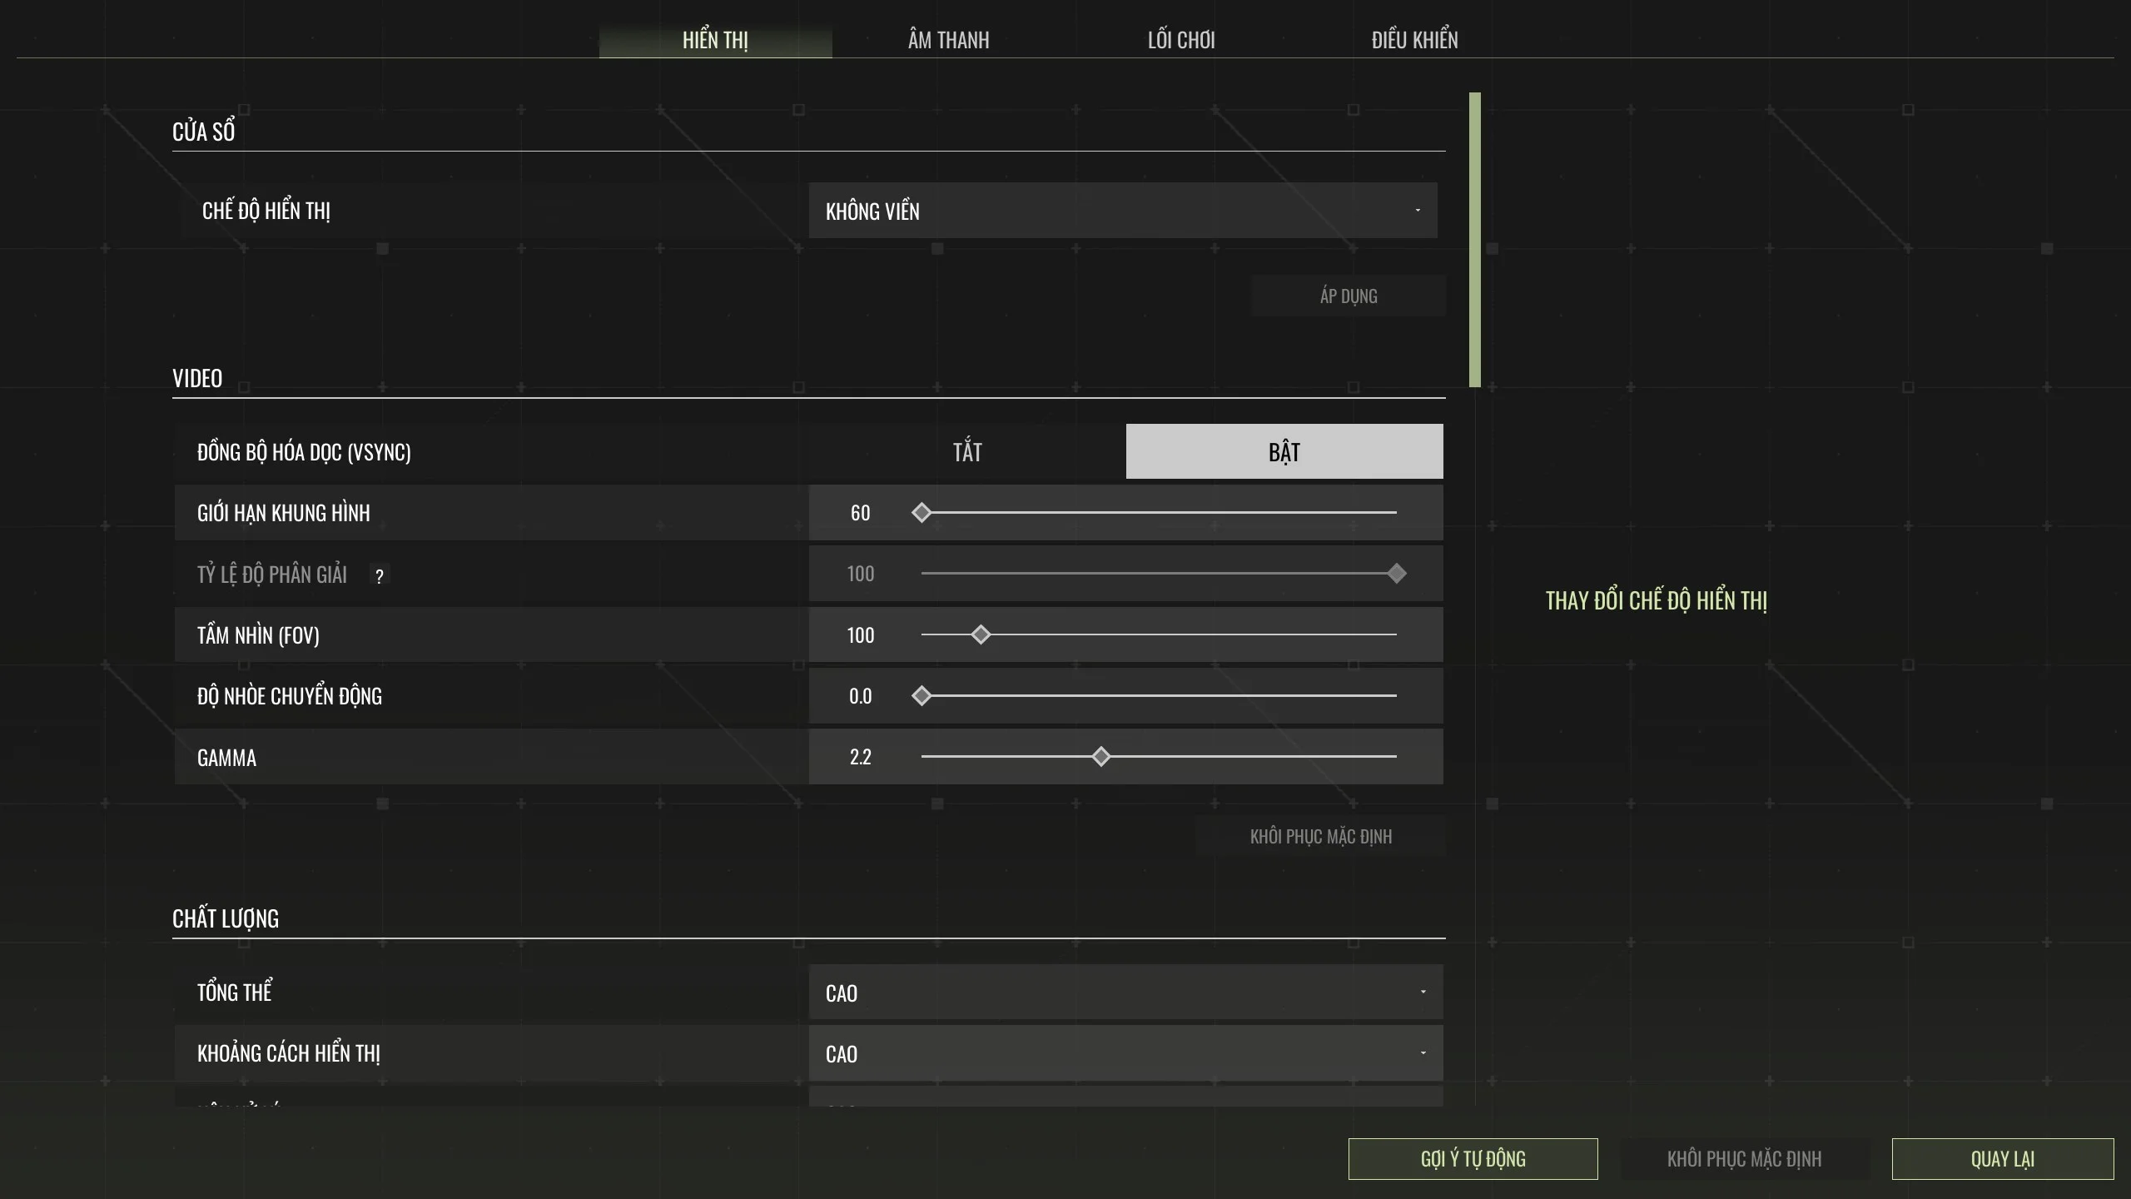Click the Gợi Ý Tự Động button
This screenshot has height=1199, width=2131.
point(1473,1159)
